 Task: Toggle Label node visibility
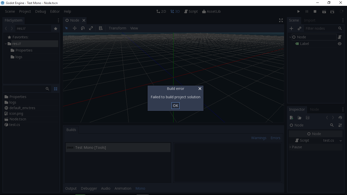[x=340, y=44]
